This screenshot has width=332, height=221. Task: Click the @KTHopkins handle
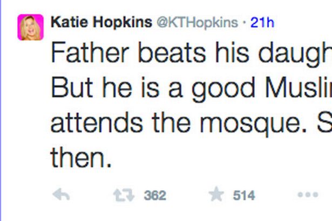coord(197,22)
